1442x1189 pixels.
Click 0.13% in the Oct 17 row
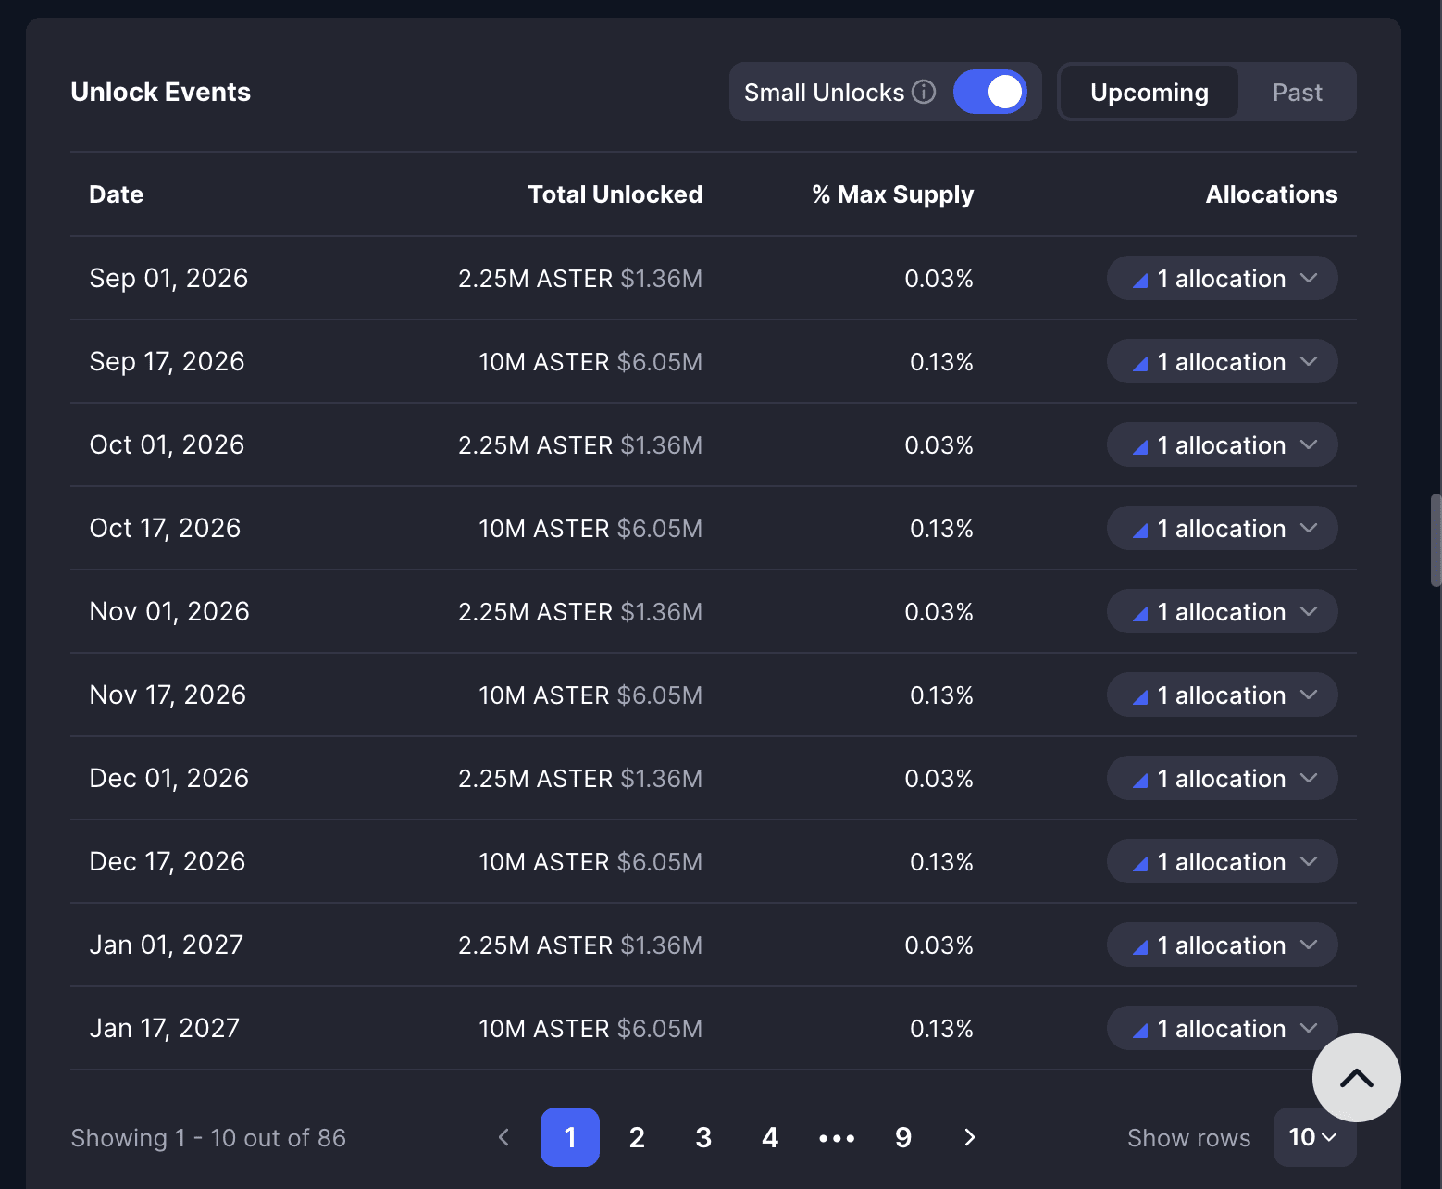pos(942,529)
